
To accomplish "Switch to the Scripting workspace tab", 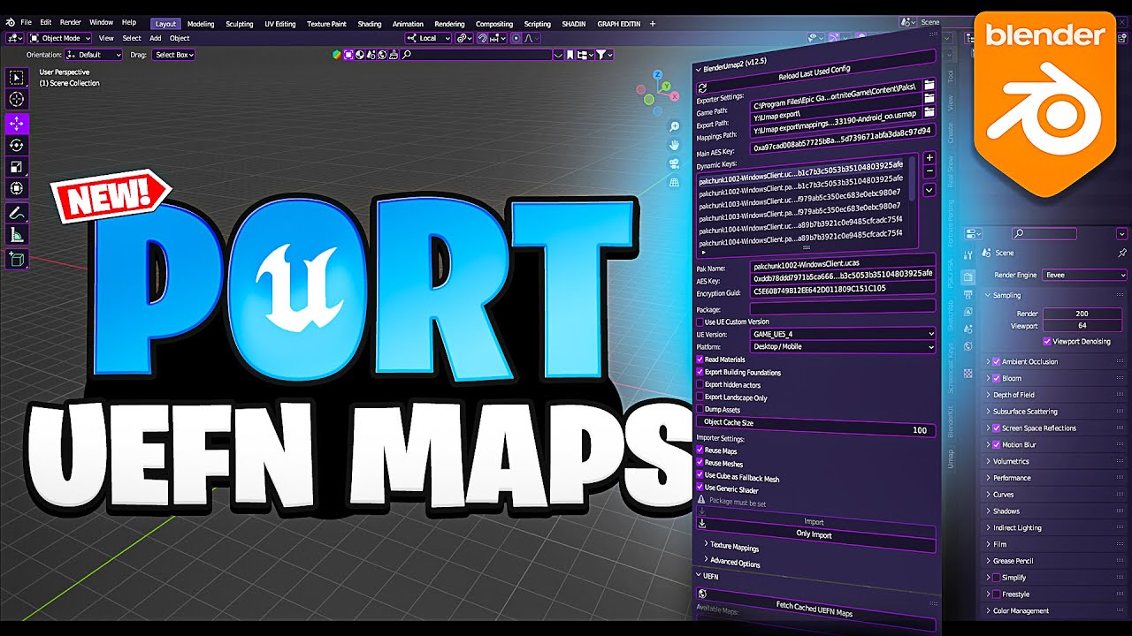I will click(x=537, y=24).
